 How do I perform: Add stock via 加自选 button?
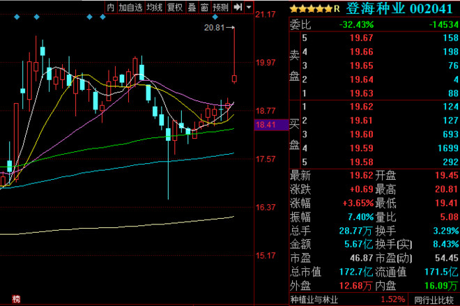[x=130, y=8]
